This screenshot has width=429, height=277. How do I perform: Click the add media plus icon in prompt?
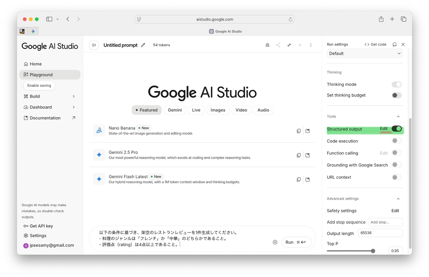click(x=275, y=242)
